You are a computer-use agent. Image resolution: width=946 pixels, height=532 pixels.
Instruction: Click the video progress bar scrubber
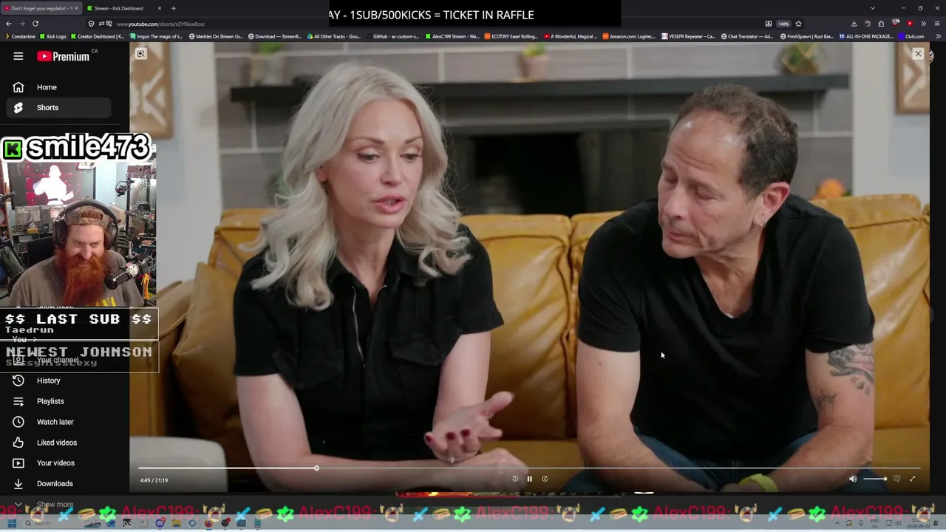pyautogui.click(x=316, y=468)
